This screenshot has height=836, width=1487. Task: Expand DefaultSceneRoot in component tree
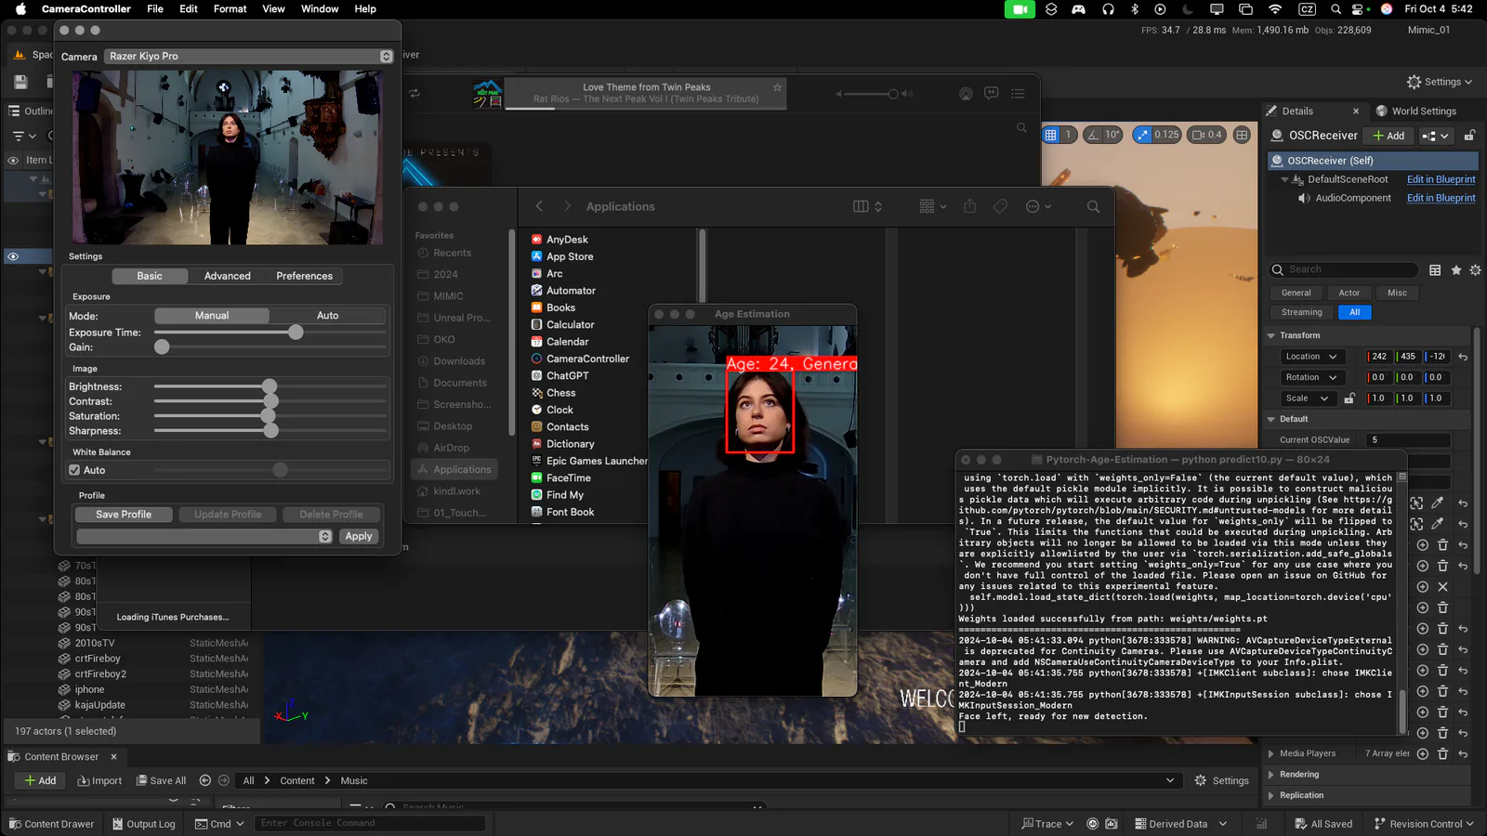(1285, 179)
